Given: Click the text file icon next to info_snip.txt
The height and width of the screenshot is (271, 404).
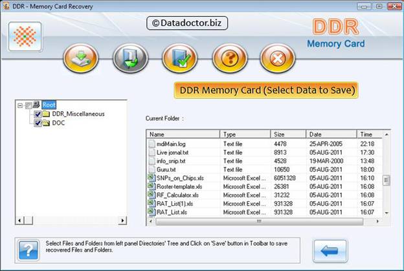Looking at the screenshot, I should coord(152,161).
